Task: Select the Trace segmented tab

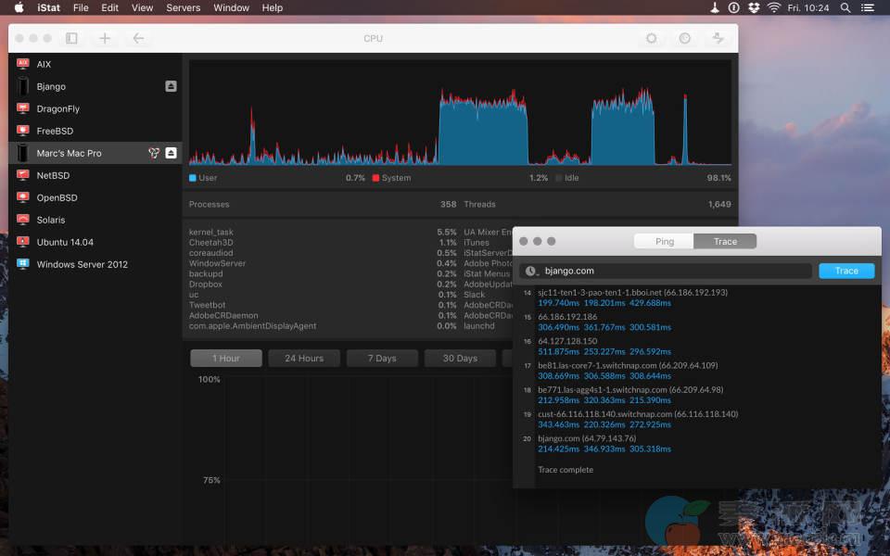Action: [x=725, y=241]
